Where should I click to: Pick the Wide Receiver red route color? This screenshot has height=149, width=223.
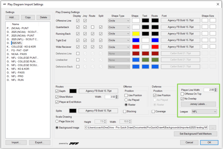155,47
